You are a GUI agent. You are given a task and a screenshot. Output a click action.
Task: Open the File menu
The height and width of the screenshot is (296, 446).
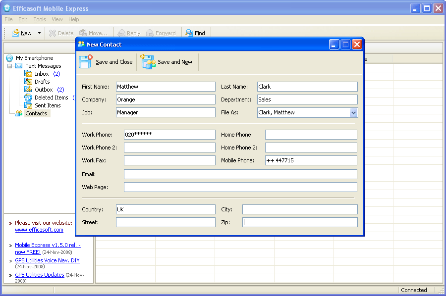click(8, 19)
